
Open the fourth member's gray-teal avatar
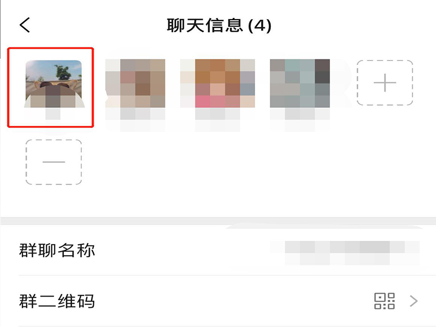coord(300,83)
